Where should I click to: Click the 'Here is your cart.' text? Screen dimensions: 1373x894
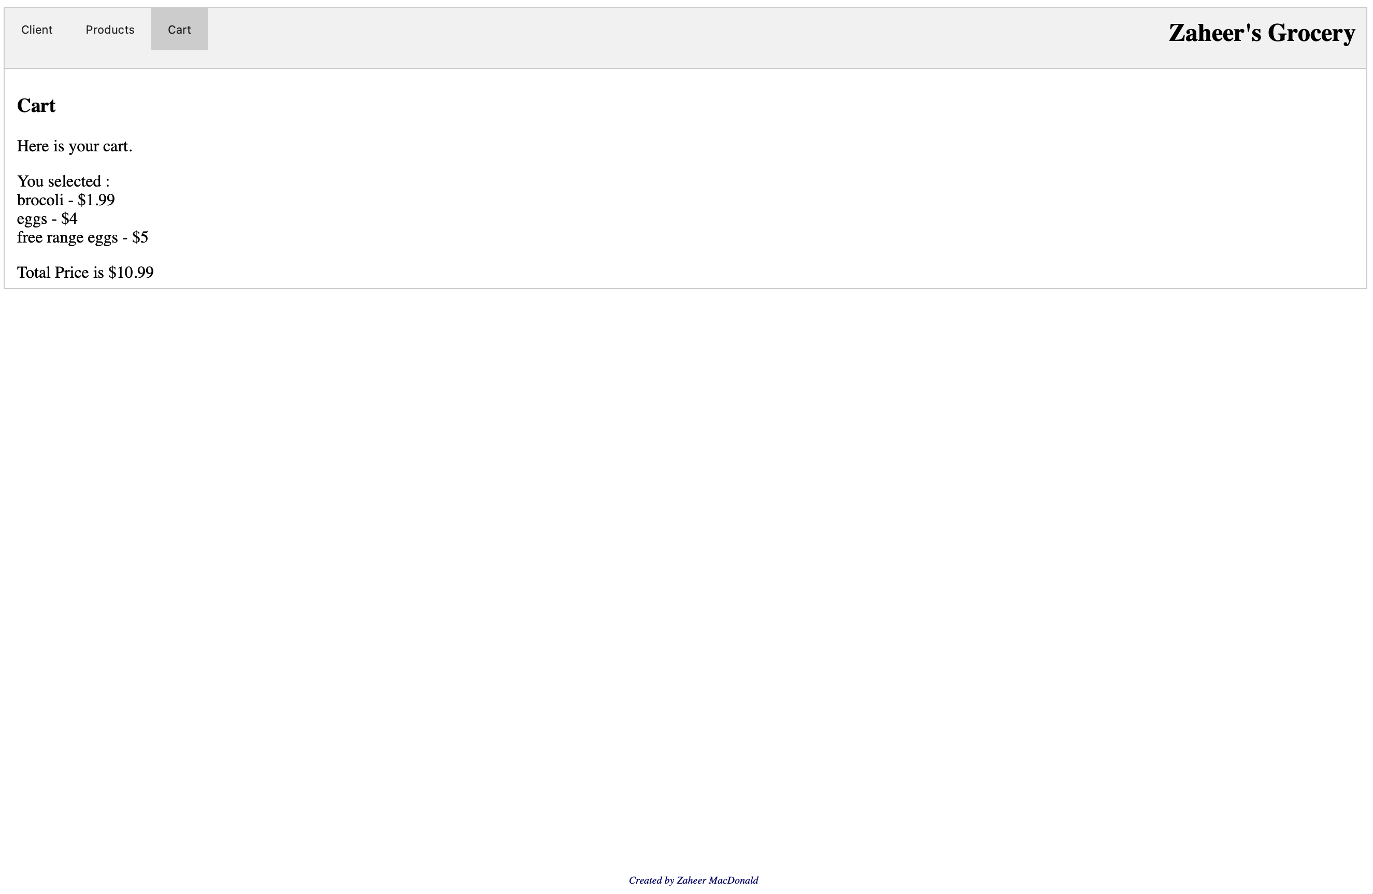point(75,146)
